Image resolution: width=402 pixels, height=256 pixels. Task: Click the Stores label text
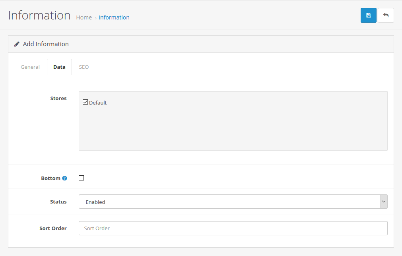pos(58,99)
